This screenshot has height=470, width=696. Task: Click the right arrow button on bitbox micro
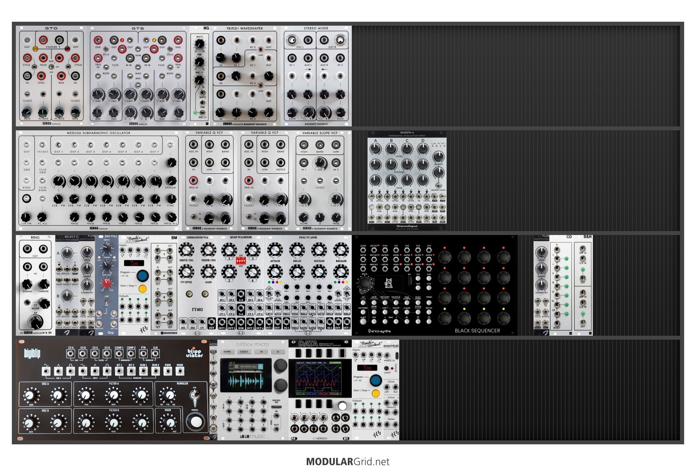[x=278, y=352]
